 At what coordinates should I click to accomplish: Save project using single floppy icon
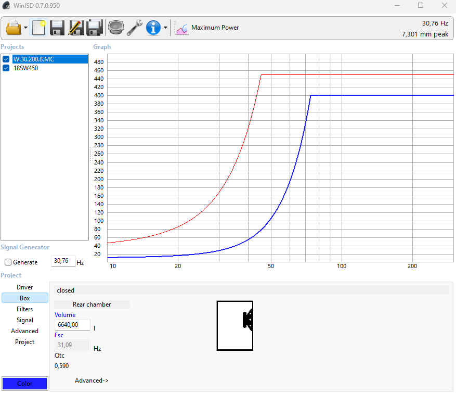tap(57, 28)
